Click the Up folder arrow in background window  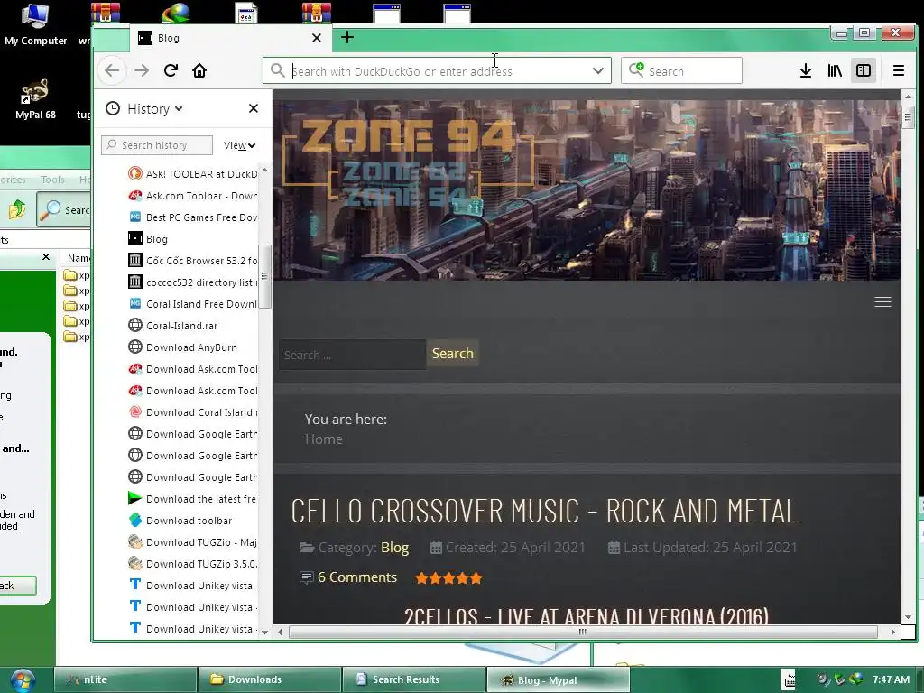tap(16, 209)
